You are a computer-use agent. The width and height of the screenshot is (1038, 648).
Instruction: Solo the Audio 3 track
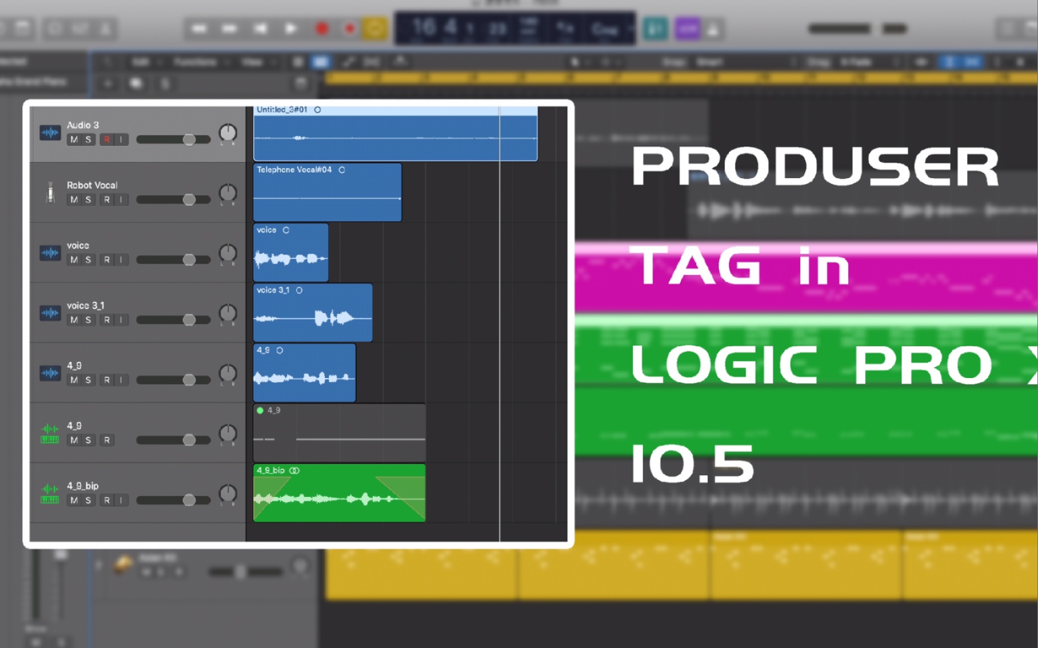click(88, 140)
